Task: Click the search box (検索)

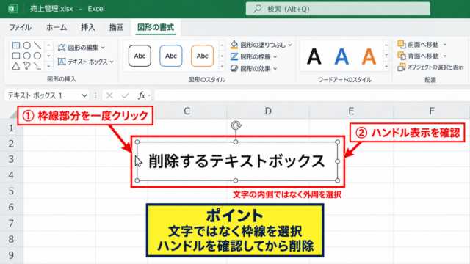Action: coord(338,9)
